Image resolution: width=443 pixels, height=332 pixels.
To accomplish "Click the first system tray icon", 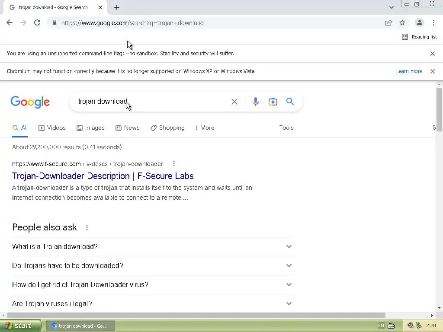I will pos(410,326).
